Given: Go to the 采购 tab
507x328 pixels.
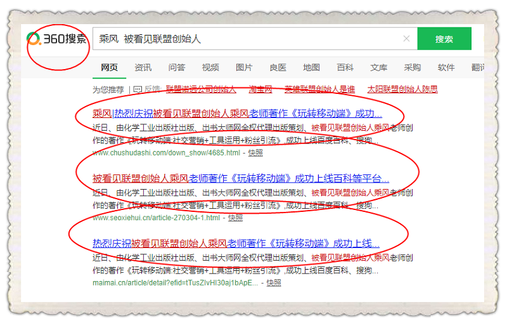Looking at the screenshot, I should pos(412,67).
